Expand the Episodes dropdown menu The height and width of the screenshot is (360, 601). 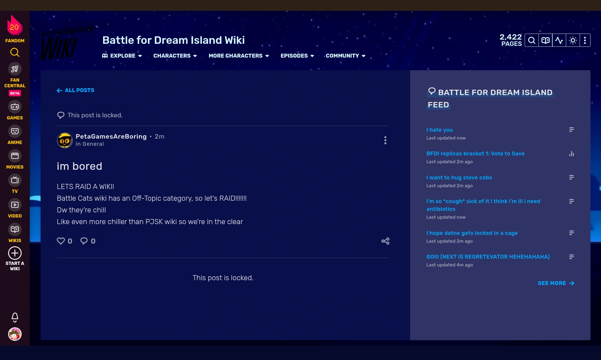click(x=297, y=56)
